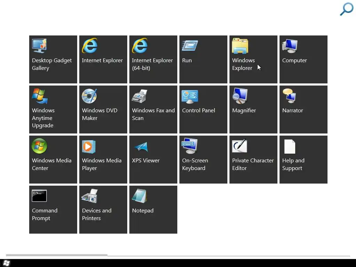Click the "Magnifier" text label
Image resolution: width=356 pixels, height=267 pixels.
(x=244, y=111)
